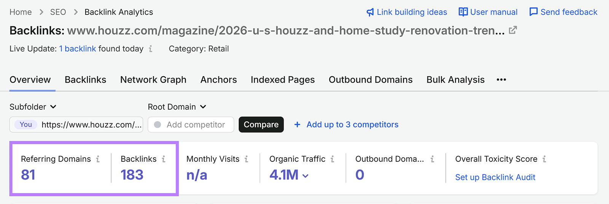Click the info icon beside Live Update

[x=150, y=49]
